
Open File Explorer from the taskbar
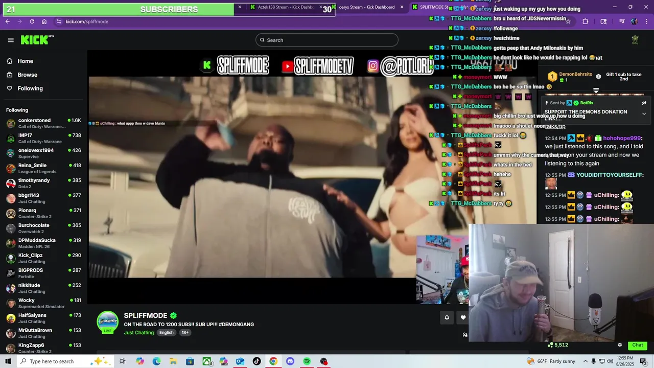coord(173,361)
